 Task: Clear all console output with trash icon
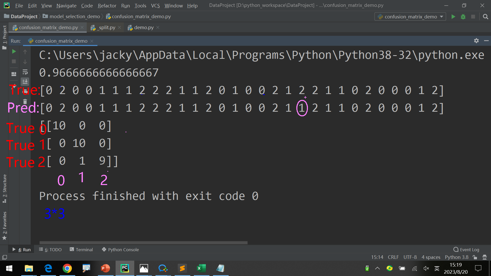[x=25, y=102]
